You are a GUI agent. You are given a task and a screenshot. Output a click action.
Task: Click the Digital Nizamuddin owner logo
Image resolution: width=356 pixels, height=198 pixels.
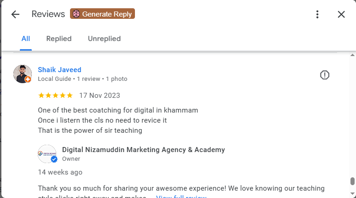click(x=47, y=153)
